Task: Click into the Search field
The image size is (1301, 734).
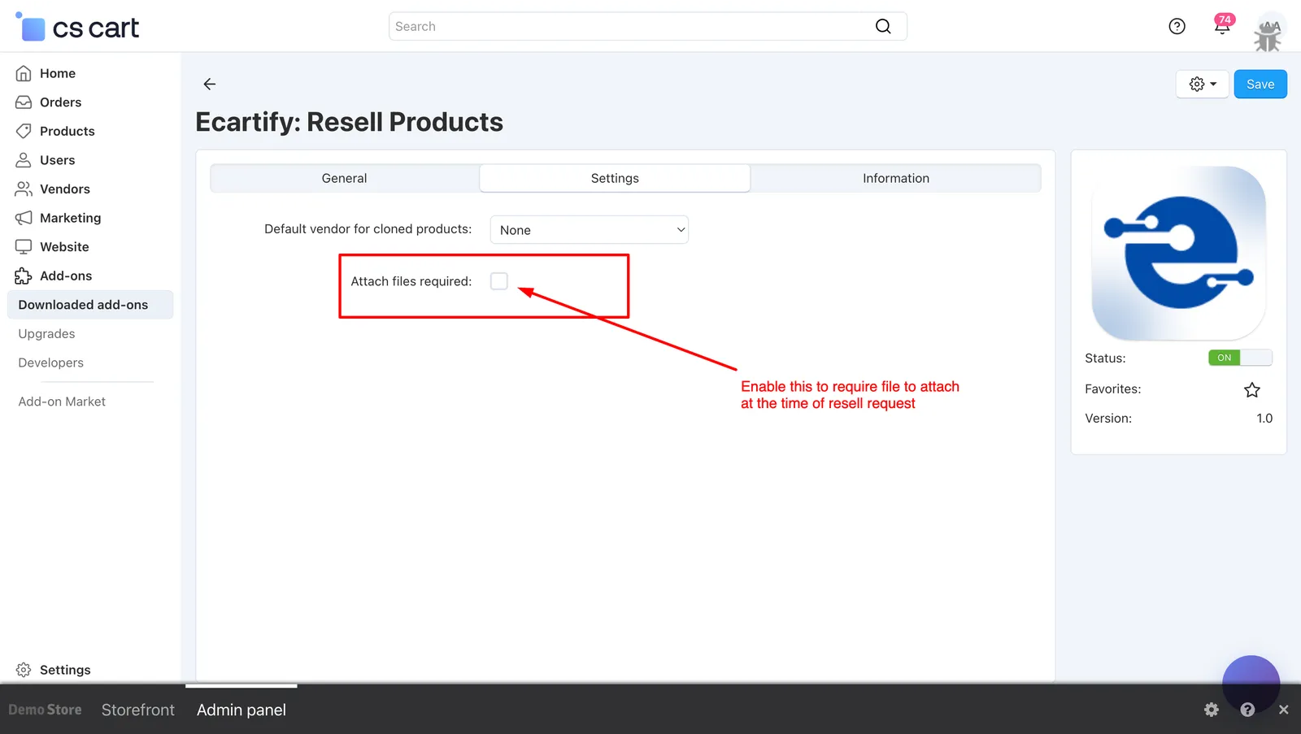Action: [634, 26]
